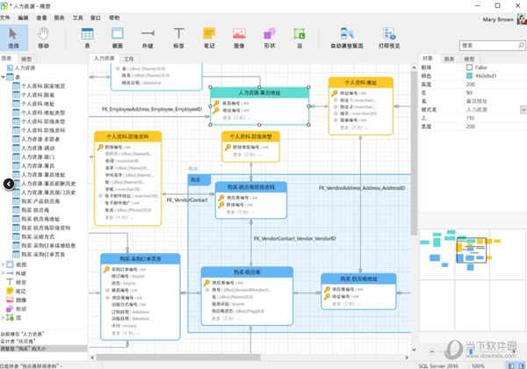Click the canvas scroll-down arrow
This screenshot has width=527, height=369.
[x=414, y=350]
